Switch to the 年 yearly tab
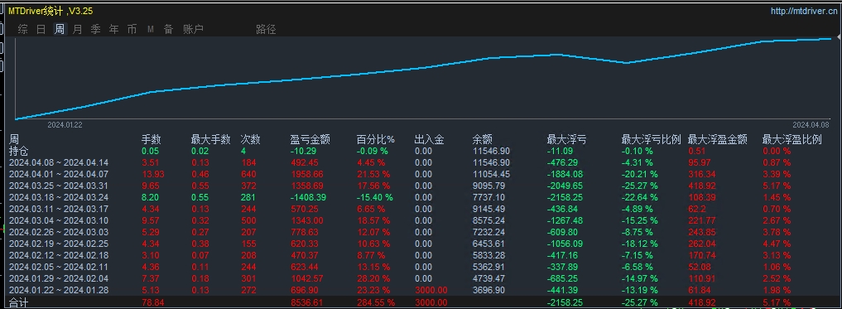The height and width of the screenshot is (309, 842). coord(114,30)
